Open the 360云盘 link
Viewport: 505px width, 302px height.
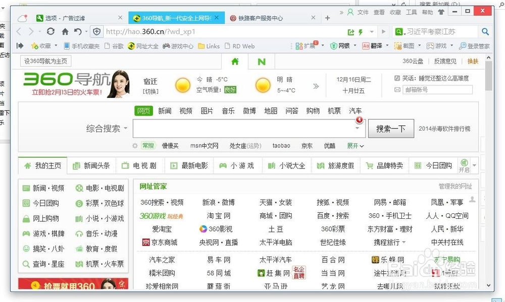coord(413,61)
